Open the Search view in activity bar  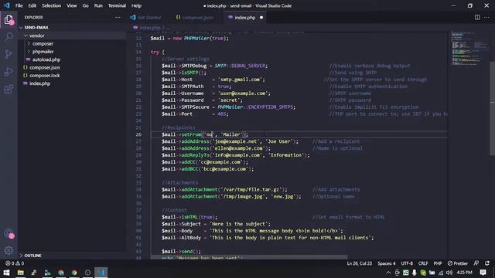pyautogui.click(x=9, y=36)
